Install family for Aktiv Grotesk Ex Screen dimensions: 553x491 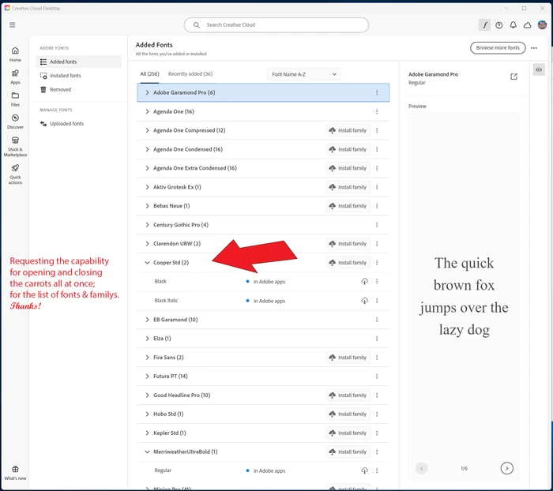(348, 187)
